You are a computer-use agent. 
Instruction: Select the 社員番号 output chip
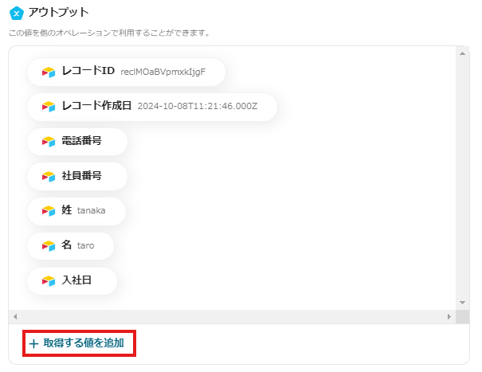[77, 176]
